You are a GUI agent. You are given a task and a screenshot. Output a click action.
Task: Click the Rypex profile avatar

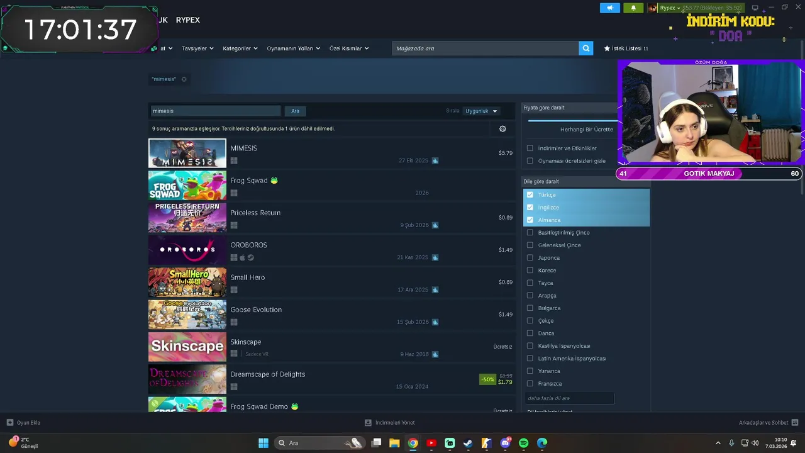coord(653,8)
